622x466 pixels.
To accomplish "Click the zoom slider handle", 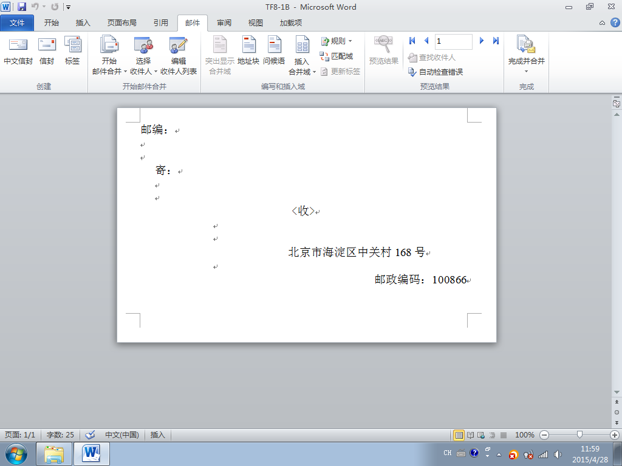I will pyautogui.click(x=579, y=435).
